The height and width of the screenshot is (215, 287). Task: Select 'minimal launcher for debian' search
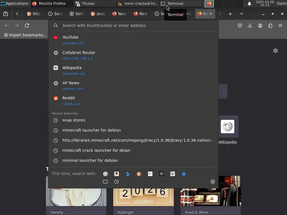pos(133,160)
